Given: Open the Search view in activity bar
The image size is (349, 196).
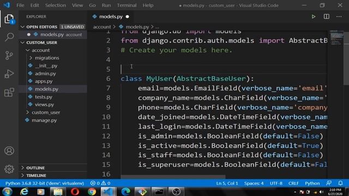Looking at the screenshot, I should click(9, 37).
